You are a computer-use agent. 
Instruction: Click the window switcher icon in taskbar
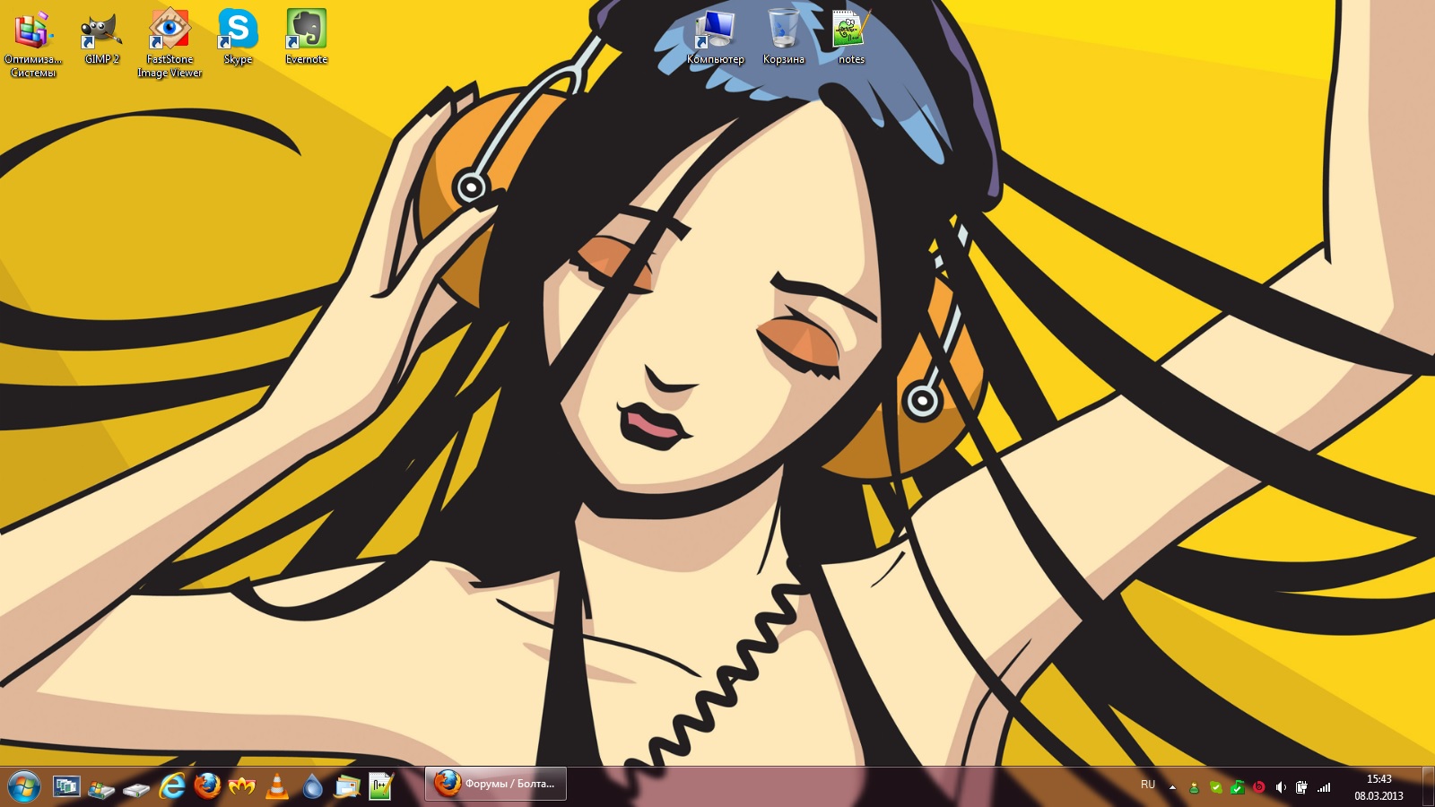click(x=66, y=787)
